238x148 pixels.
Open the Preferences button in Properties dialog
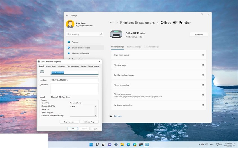(69, 122)
